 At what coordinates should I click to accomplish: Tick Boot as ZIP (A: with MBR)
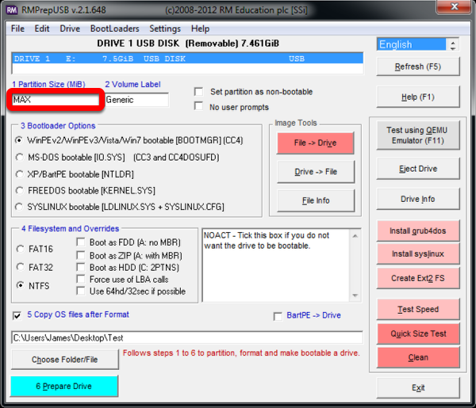click(x=81, y=256)
